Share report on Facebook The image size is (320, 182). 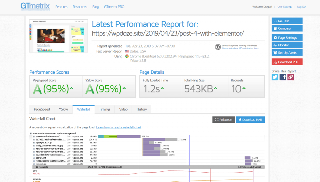(283, 77)
